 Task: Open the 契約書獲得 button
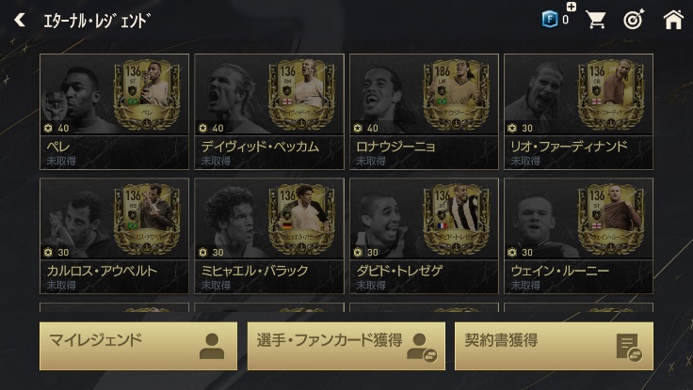pyautogui.click(x=554, y=346)
